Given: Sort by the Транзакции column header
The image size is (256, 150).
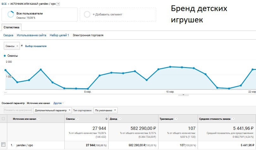Looking at the screenshot, I should (166, 119).
